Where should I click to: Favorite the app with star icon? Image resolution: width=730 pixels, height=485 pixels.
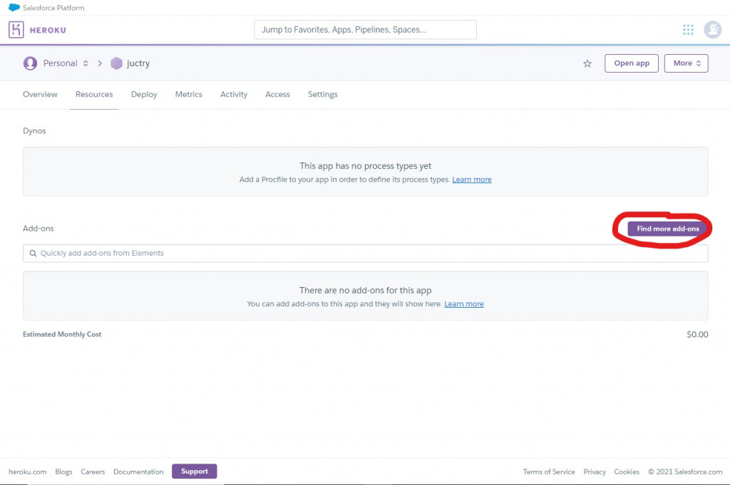click(587, 63)
